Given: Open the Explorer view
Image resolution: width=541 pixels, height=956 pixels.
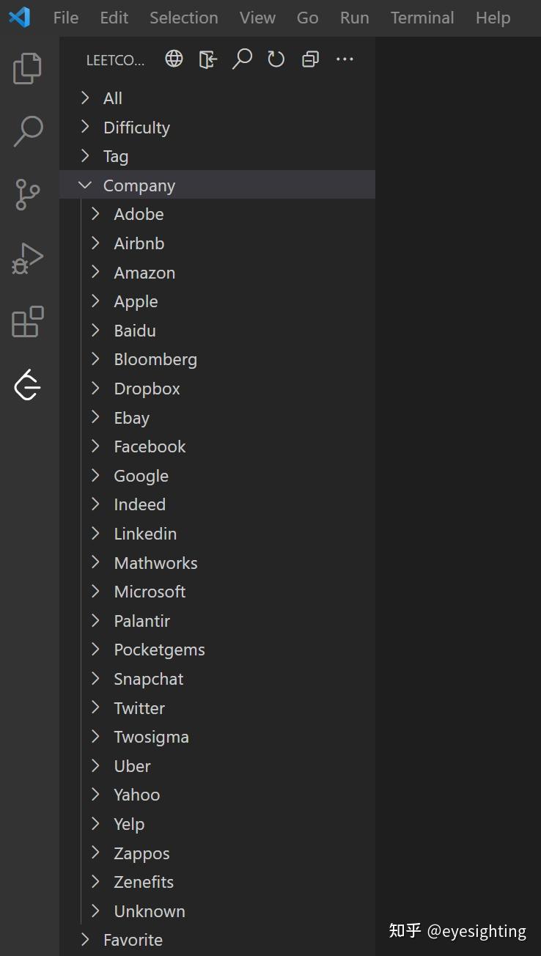Looking at the screenshot, I should [x=26, y=67].
